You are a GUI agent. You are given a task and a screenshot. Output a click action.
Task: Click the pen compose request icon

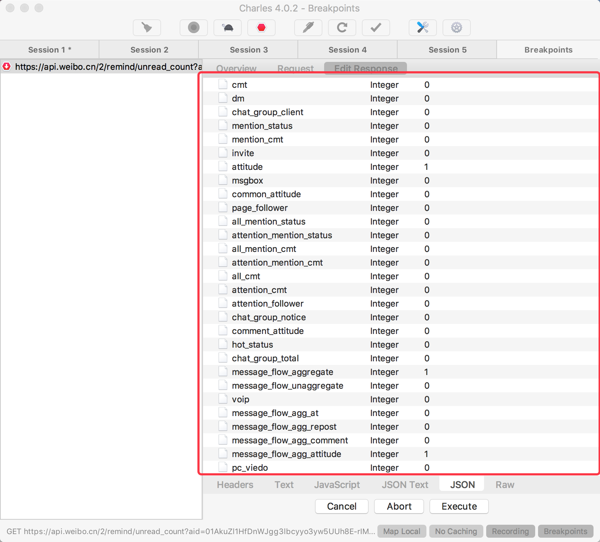point(308,28)
